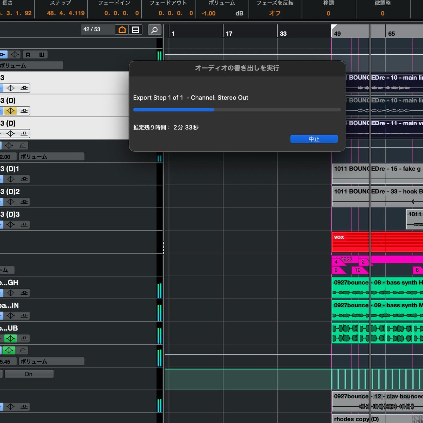Click the diamond icon on track 3 (D)3
The height and width of the screenshot is (423, 423).
point(11,224)
